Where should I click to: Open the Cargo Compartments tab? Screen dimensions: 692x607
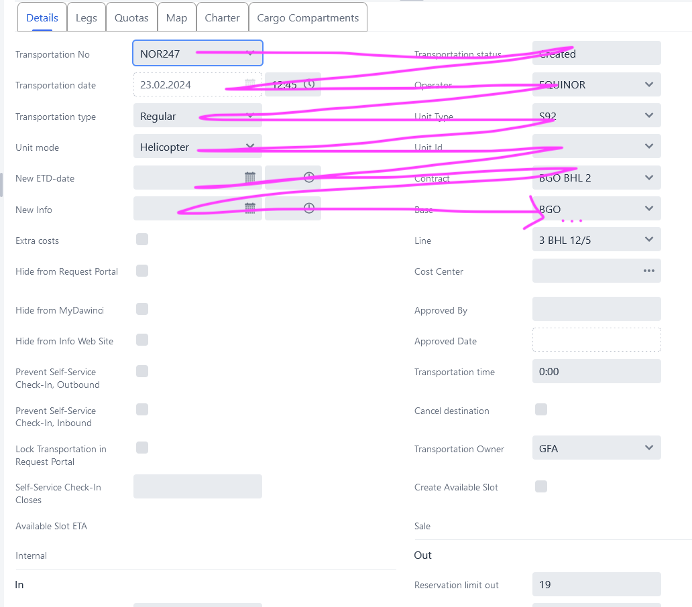click(x=308, y=18)
